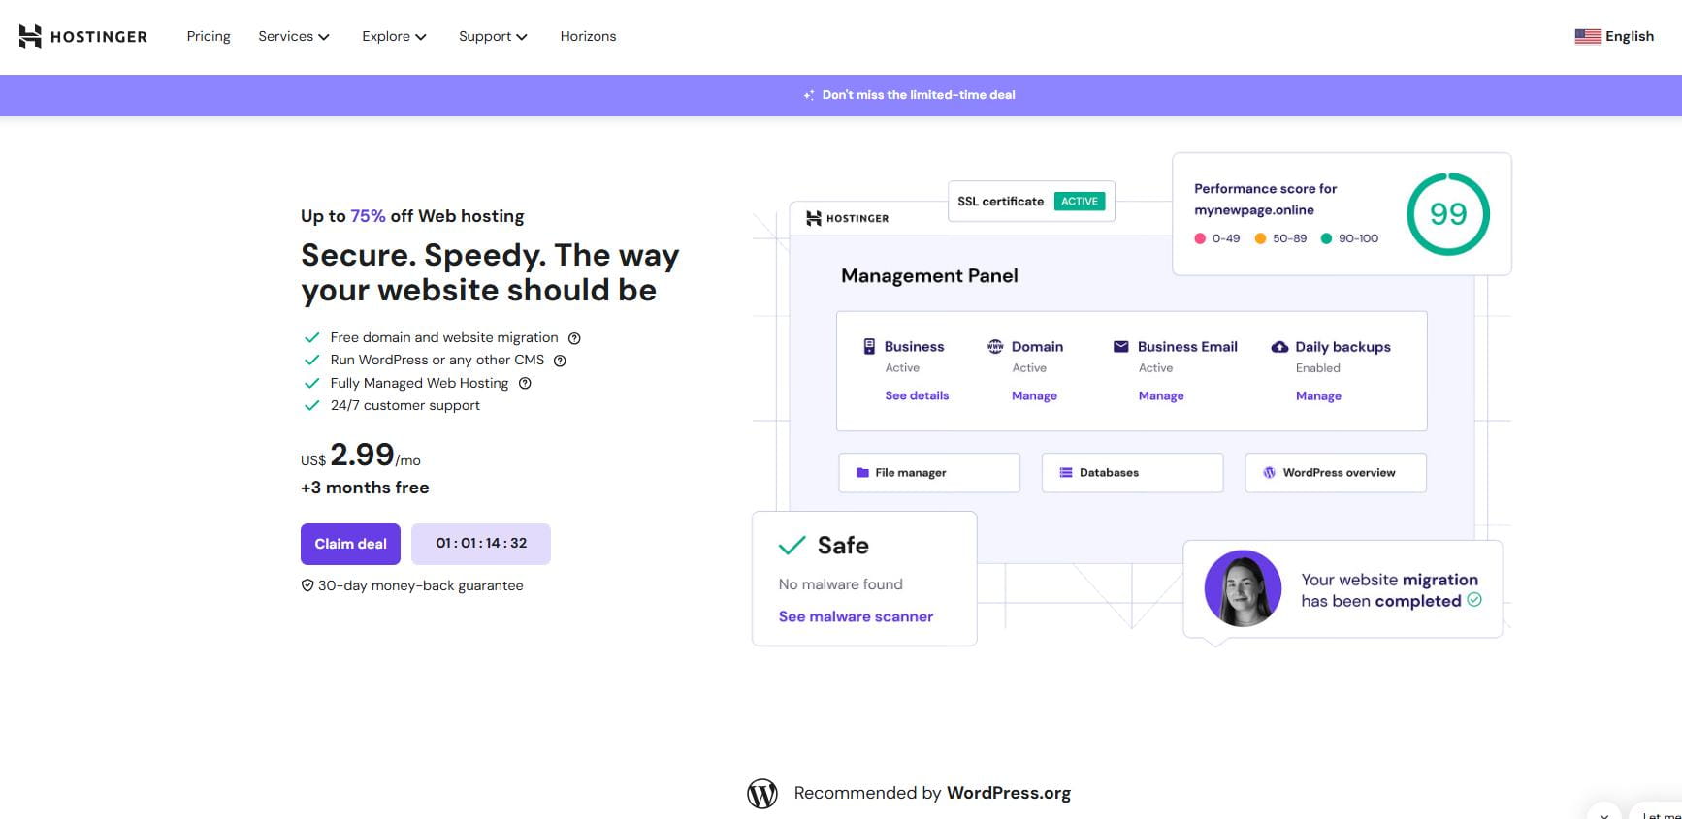
Task: Click the US$ 2.99/mo price
Action: tap(361, 455)
